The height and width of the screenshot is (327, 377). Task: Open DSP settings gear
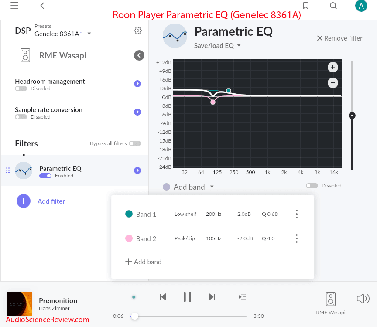(x=138, y=31)
